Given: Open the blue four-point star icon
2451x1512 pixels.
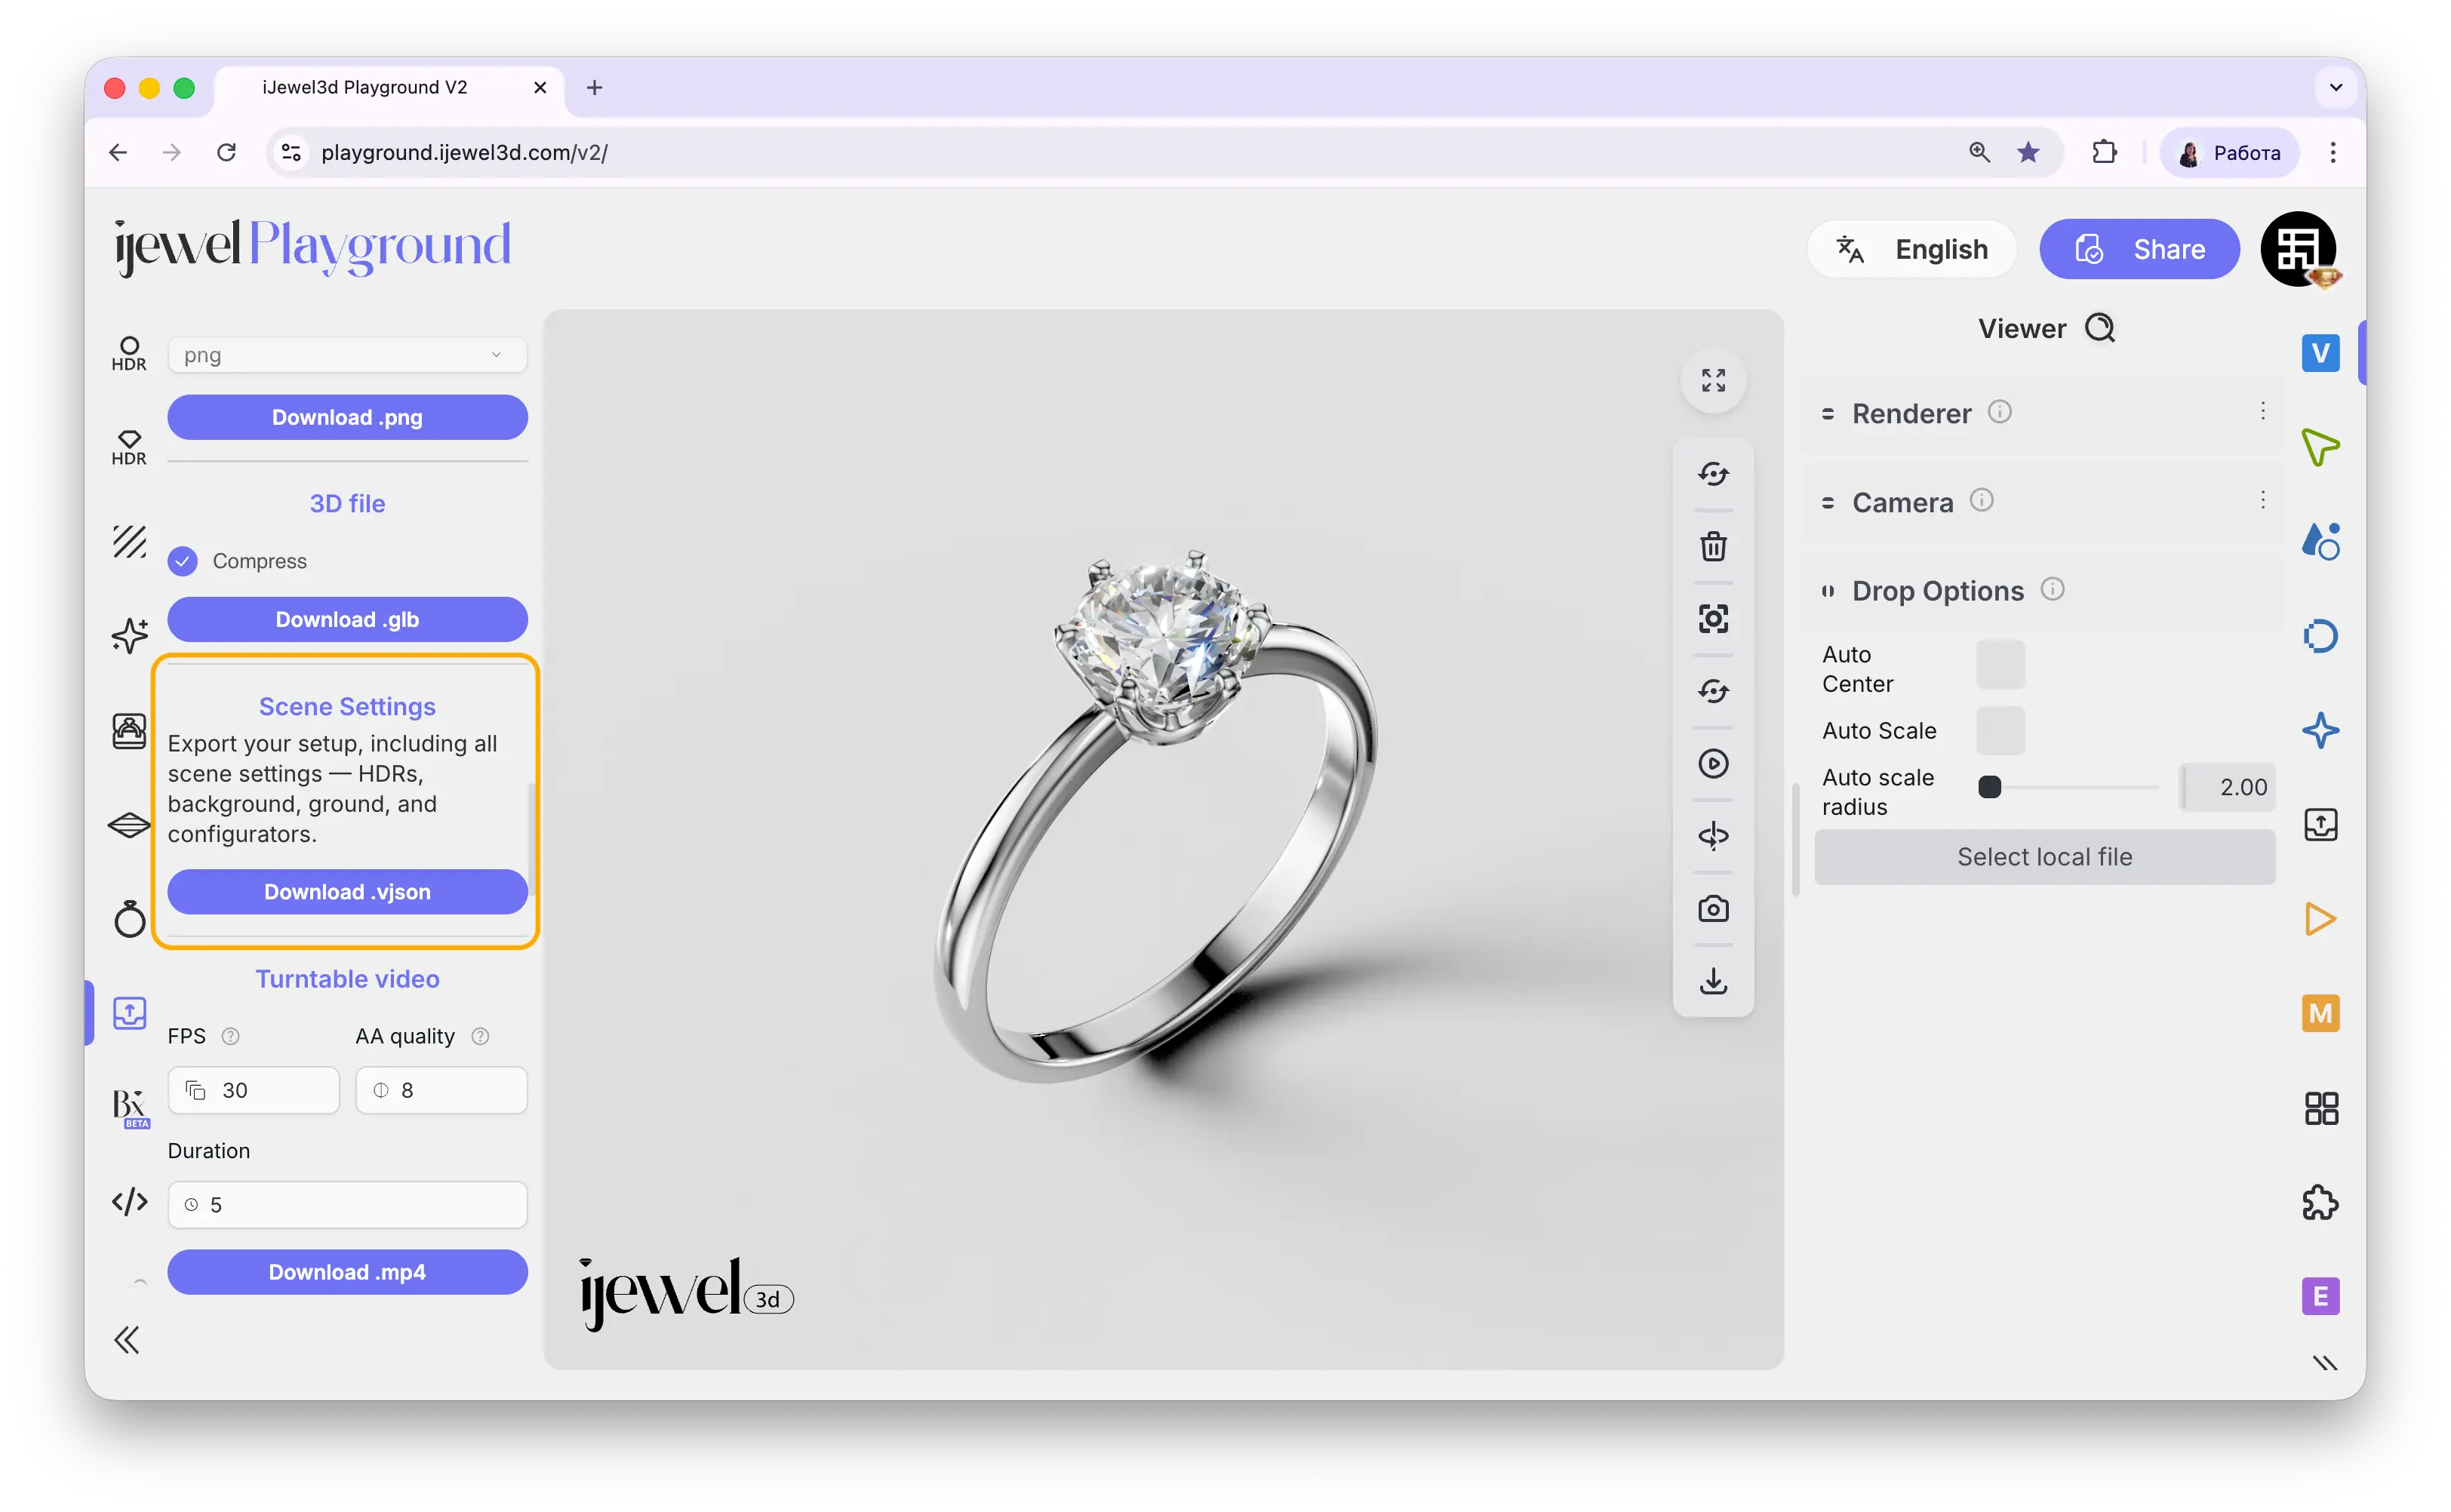Looking at the screenshot, I should pyautogui.click(x=2320, y=730).
